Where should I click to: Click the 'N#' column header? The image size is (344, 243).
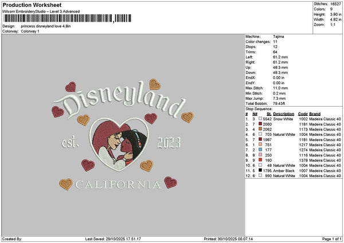click(255, 114)
